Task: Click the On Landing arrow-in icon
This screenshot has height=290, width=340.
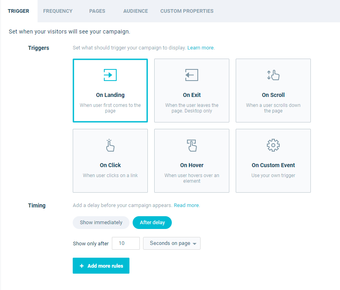Action: tap(110, 75)
